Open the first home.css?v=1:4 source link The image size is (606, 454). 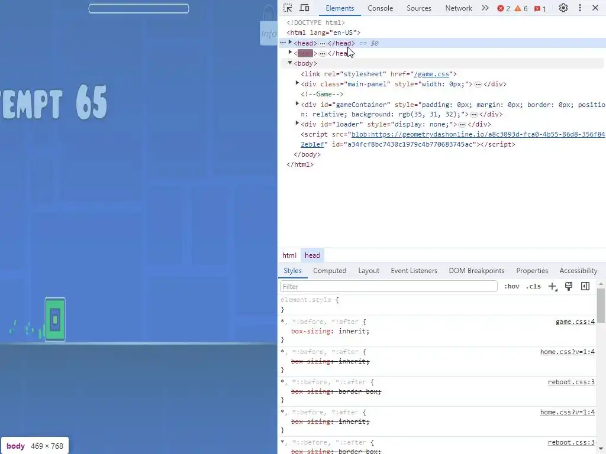click(568, 352)
